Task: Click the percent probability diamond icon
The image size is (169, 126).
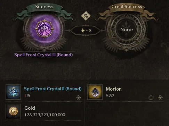Action: [x=86, y=16]
